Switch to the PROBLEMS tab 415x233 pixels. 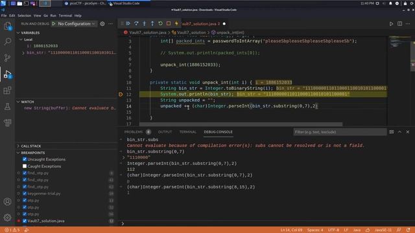(134, 132)
